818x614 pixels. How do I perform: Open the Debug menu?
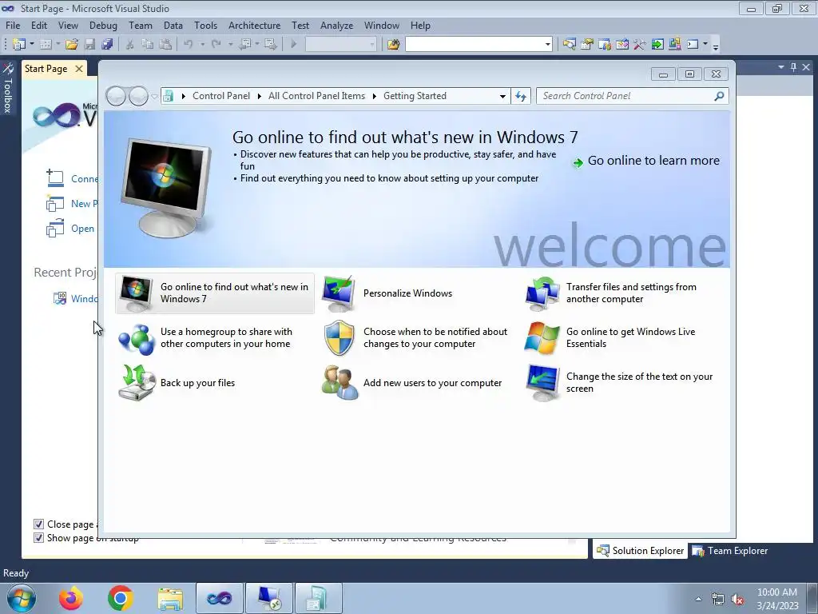point(103,26)
